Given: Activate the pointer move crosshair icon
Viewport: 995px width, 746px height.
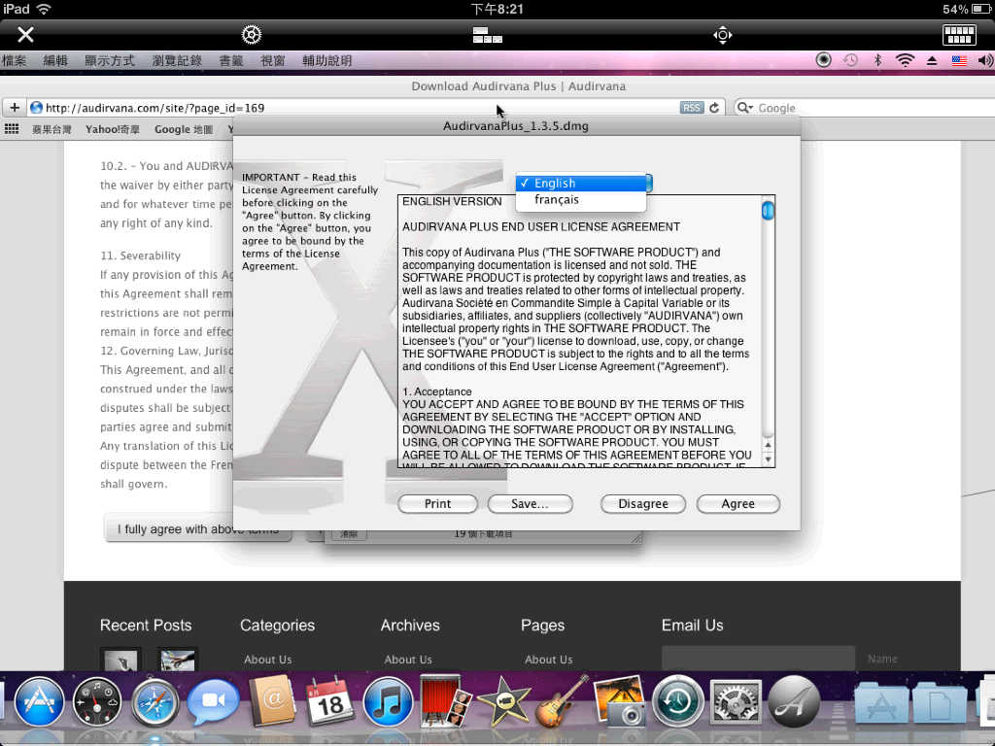Looking at the screenshot, I should click(723, 35).
